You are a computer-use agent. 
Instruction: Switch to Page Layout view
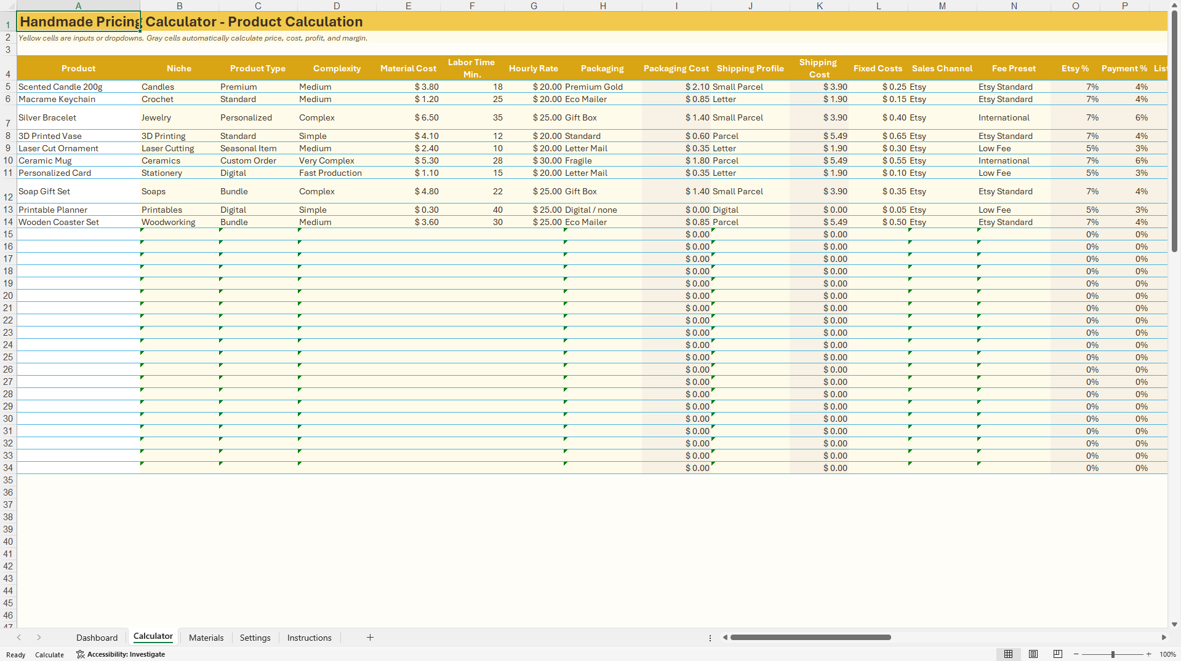click(1033, 654)
